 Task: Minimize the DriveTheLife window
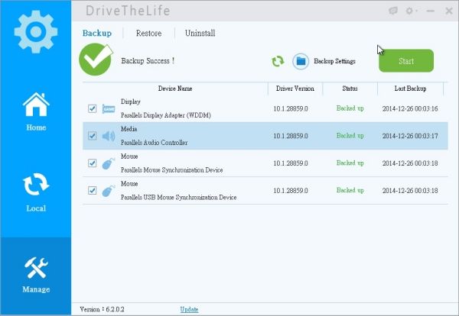click(430, 11)
